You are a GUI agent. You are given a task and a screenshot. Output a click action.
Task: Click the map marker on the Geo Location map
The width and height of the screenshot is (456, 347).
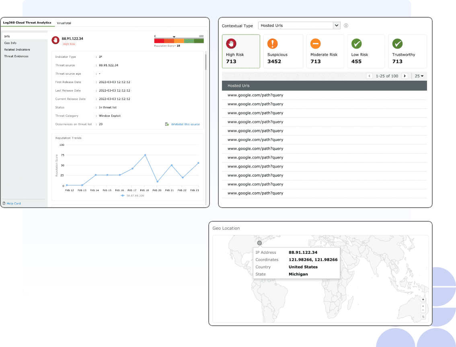pos(259,243)
